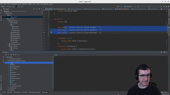Image resolution: width=170 pixels, height=95 pixels.
Task: Select entity-persist service in Services tree
Action: 15,67
